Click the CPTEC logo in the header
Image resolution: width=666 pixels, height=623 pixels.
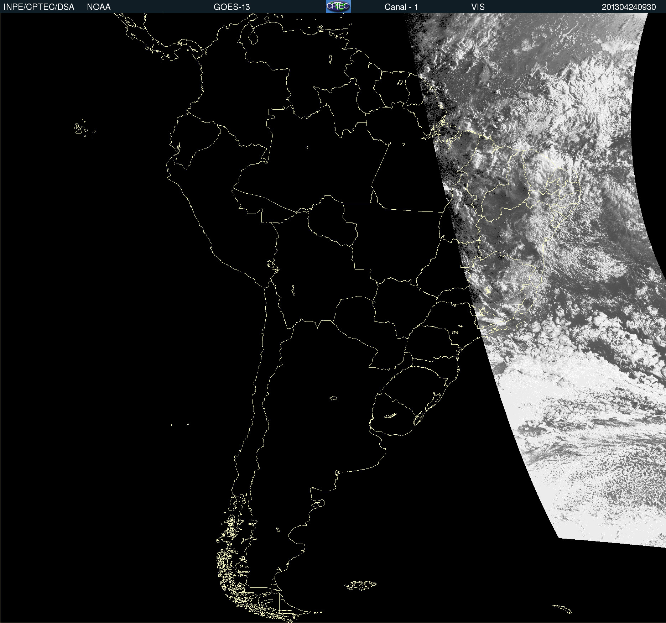338,6
